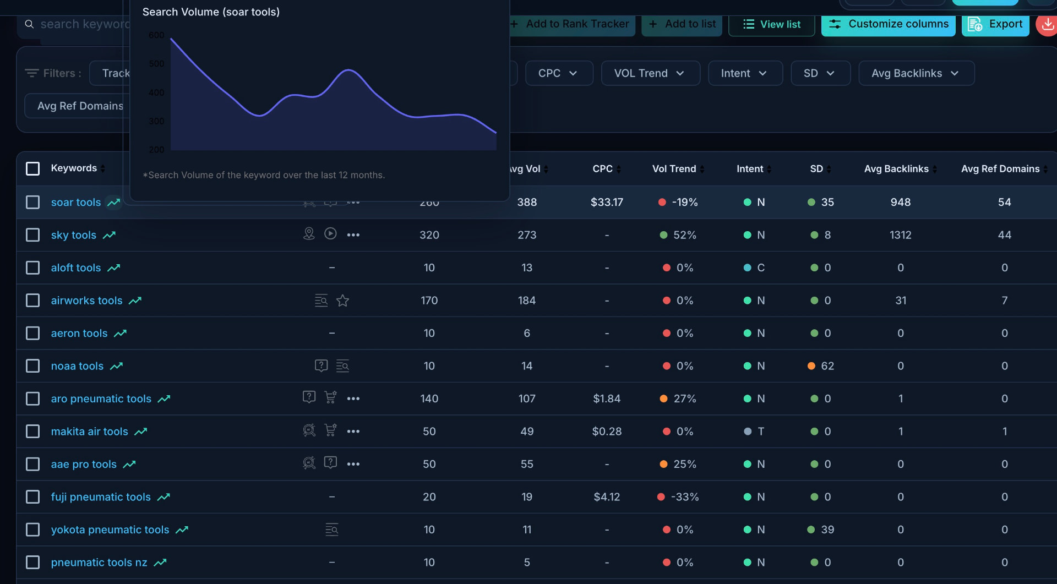This screenshot has width=1057, height=584.
Task: Click the trend chart icon next to soar tools
Action: pyautogui.click(x=114, y=203)
